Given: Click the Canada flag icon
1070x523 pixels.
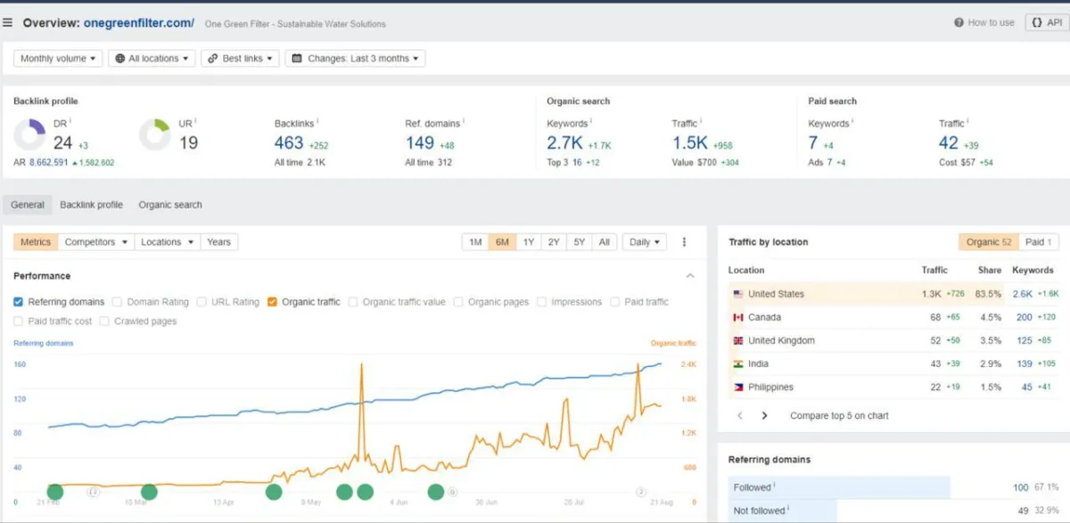Looking at the screenshot, I should coord(737,317).
